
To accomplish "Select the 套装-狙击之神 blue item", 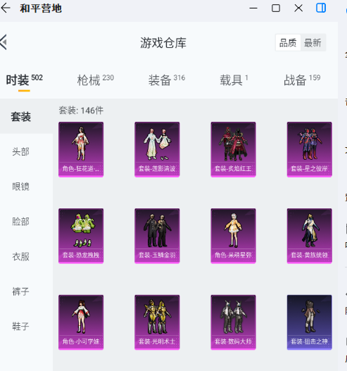I will pos(310,322).
